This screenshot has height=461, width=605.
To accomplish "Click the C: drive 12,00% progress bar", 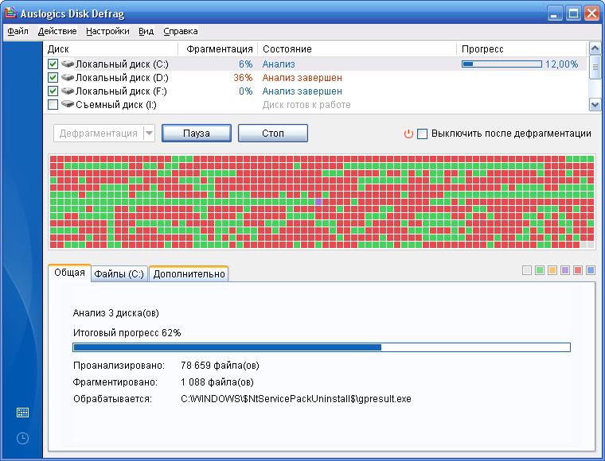I will tap(502, 64).
